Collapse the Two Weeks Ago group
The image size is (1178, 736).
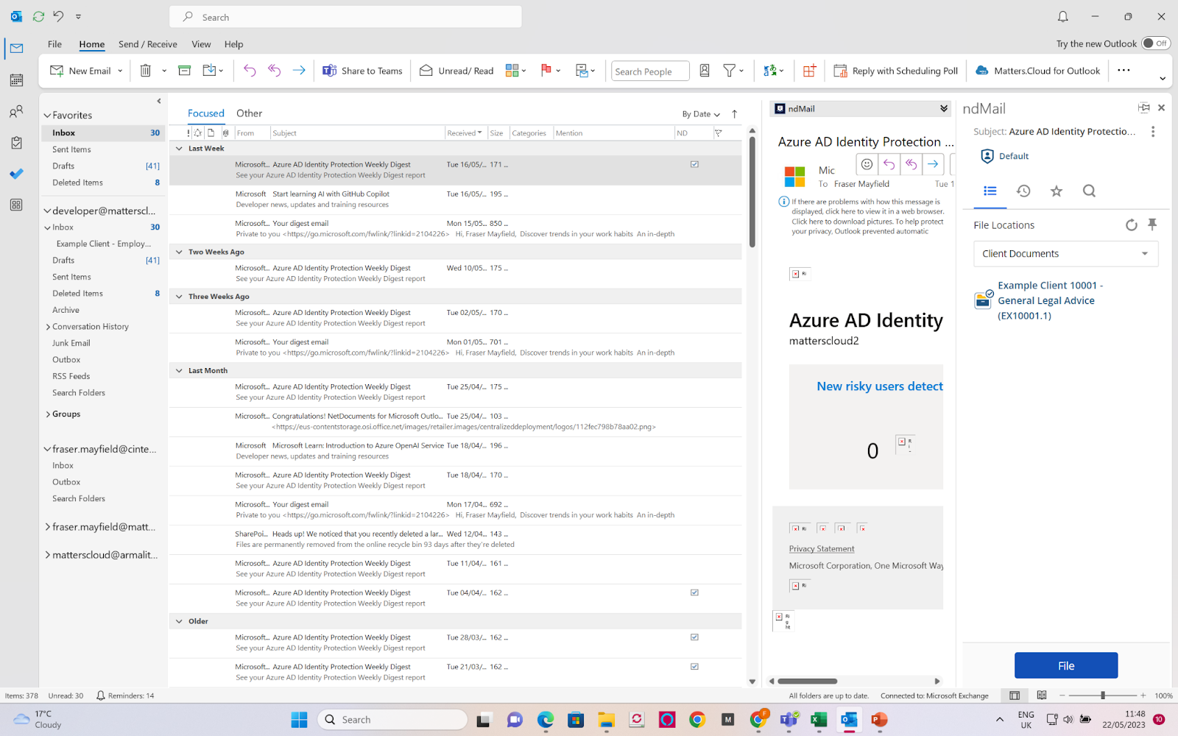(x=179, y=252)
